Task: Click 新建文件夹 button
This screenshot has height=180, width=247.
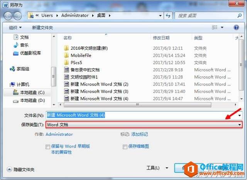Action: 42,28
